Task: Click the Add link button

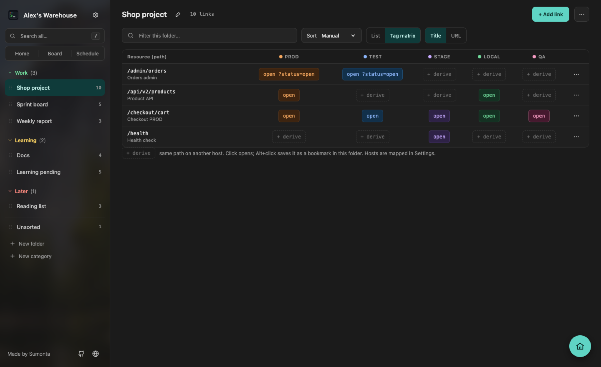Action: [551, 14]
